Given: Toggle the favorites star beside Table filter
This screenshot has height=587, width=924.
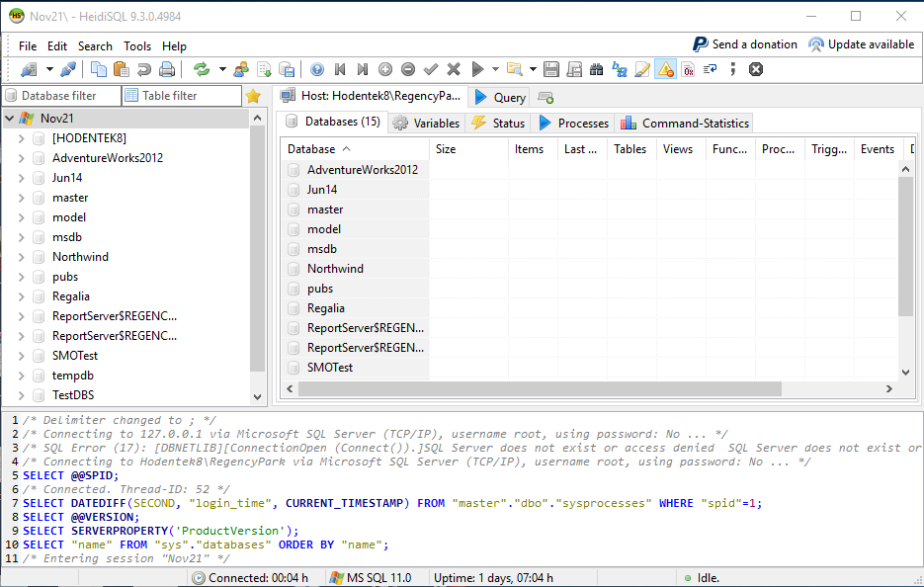Looking at the screenshot, I should pyautogui.click(x=255, y=96).
